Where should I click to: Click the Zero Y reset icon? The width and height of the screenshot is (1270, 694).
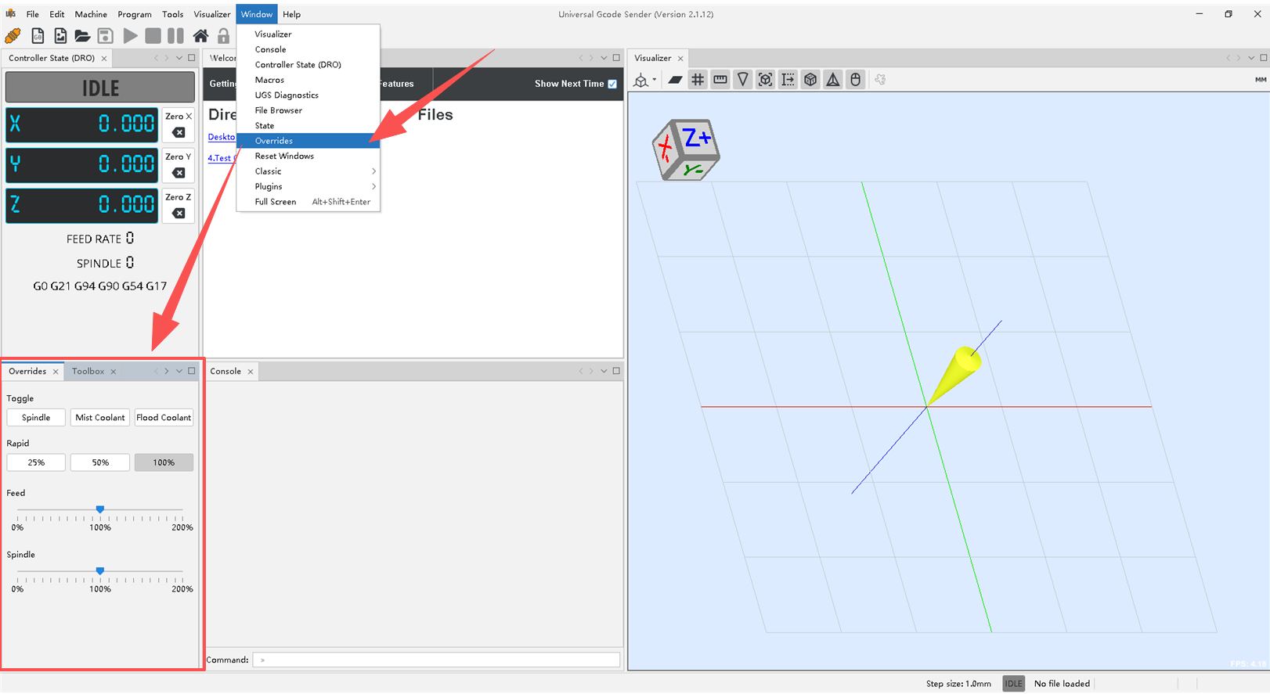pyautogui.click(x=179, y=173)
